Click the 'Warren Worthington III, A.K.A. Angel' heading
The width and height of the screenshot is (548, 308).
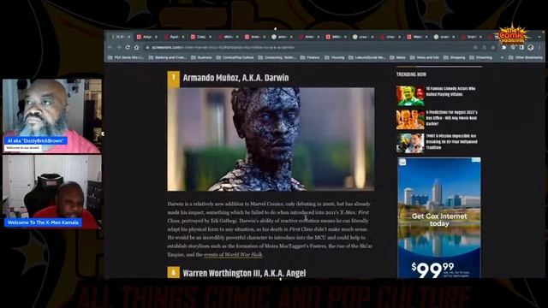click(244, 273)
